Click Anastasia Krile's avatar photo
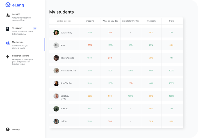The image size is (198, 138). (56, 71)
